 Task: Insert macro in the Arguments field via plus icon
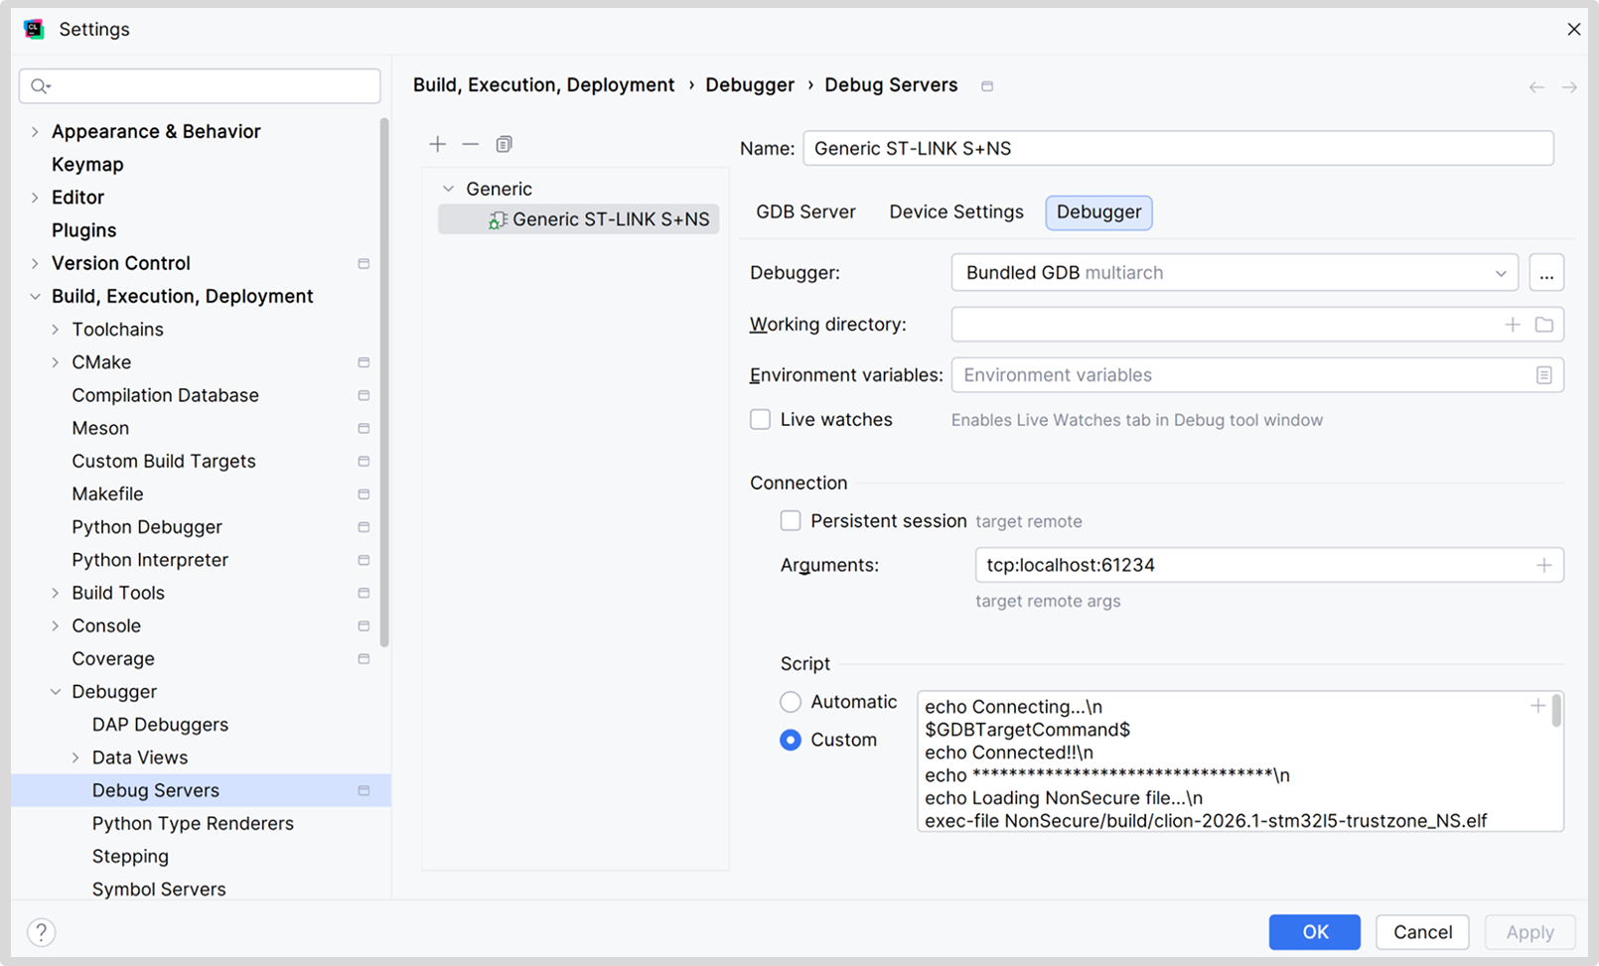(x=1543, y=565)
